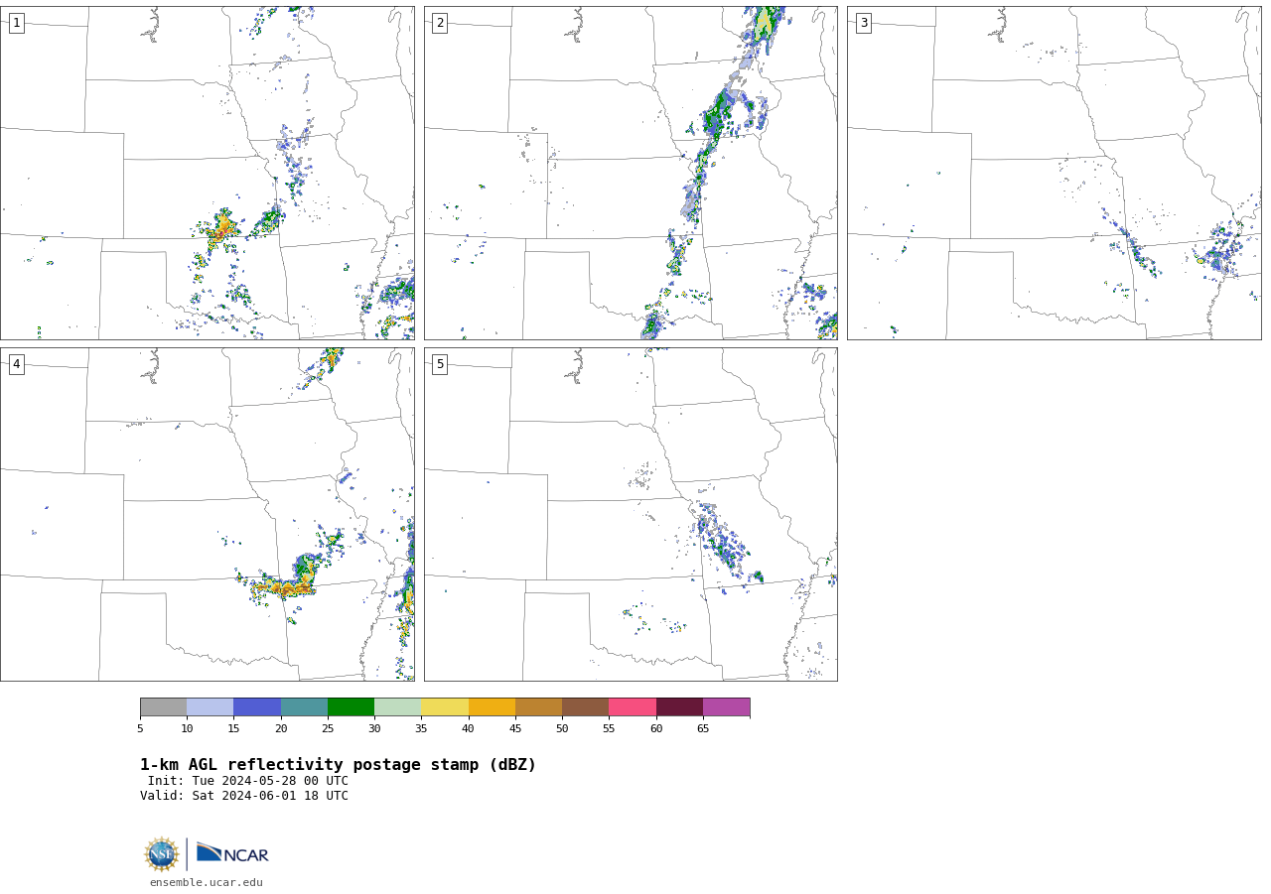Open ensemble member 1 reflectivity map
The width and height of the screenshot is (1271, 894).
coord(208,173)
